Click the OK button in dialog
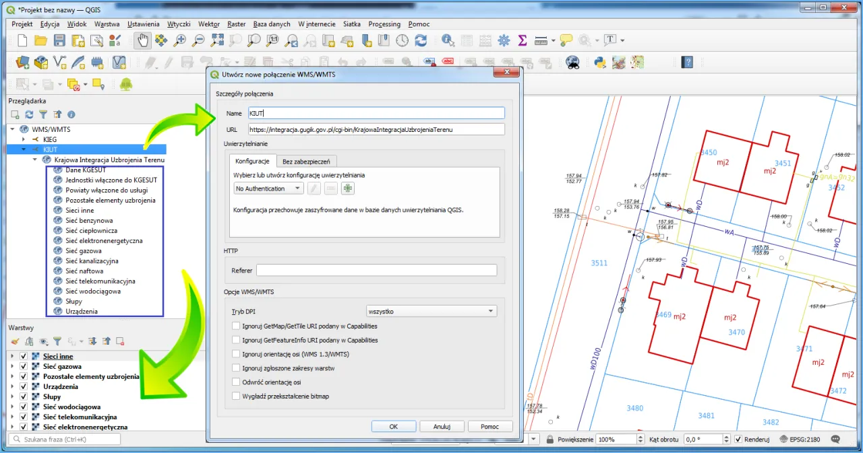The image size is (863, 453). (x=393, y=426)
